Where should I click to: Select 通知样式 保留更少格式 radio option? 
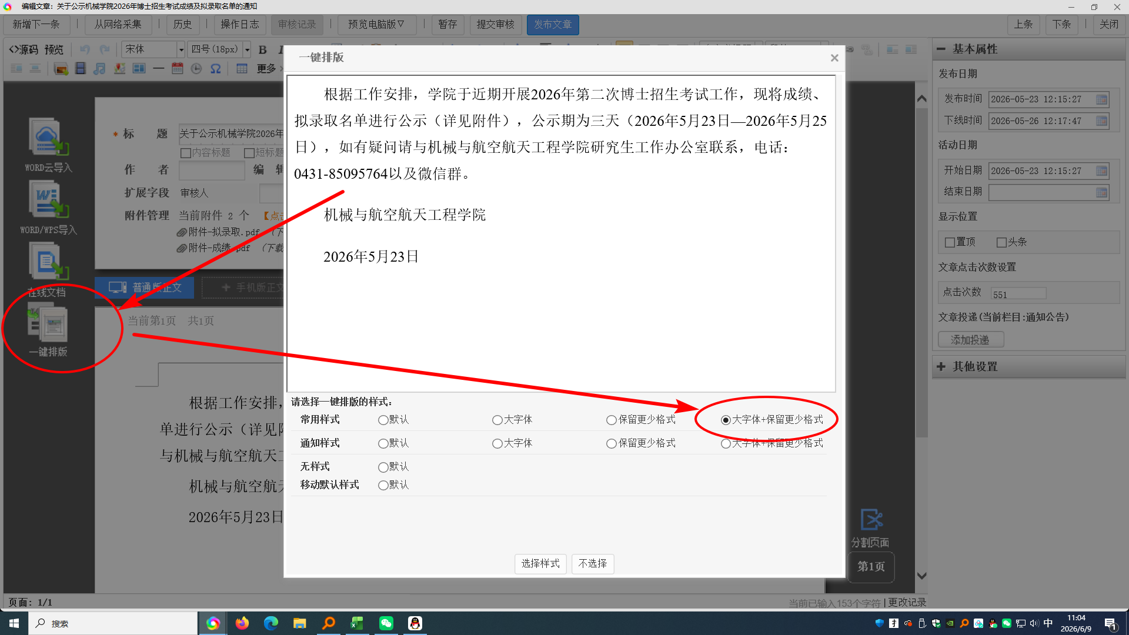tap(612, 443)
